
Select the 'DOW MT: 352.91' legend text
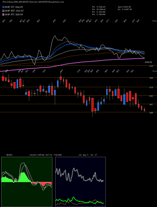click(x=14, y=11)
